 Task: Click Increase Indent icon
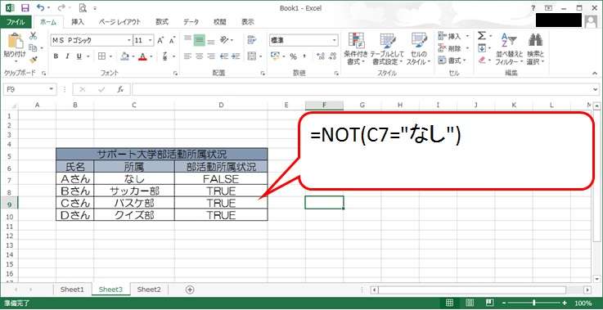(236, 56)
